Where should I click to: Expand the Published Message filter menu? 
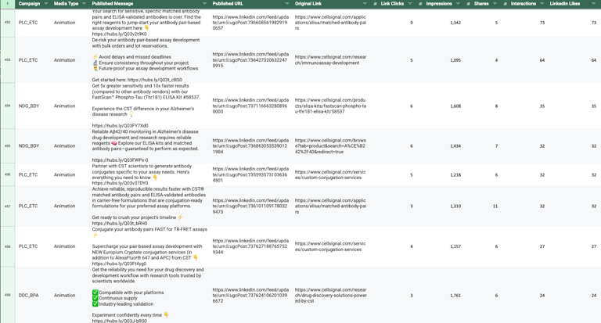[x=205, y=4]
